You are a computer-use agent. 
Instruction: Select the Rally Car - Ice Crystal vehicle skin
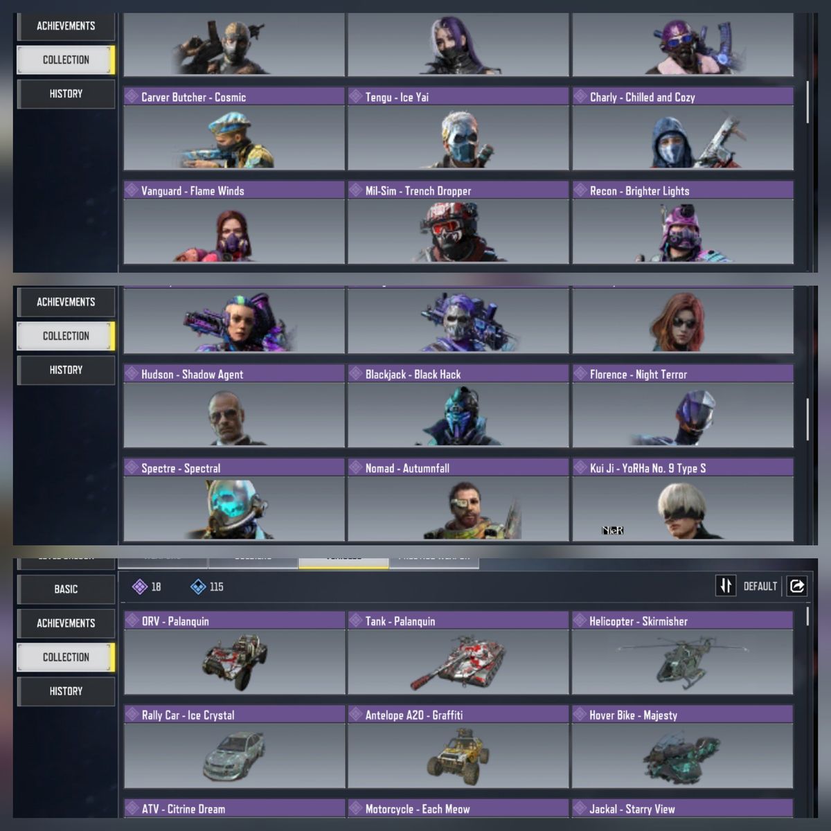click(x=235, y=747)
